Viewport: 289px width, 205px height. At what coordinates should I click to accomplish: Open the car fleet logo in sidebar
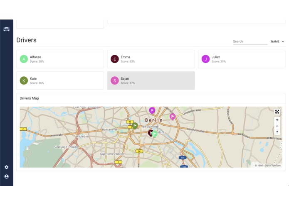[7, 29]
